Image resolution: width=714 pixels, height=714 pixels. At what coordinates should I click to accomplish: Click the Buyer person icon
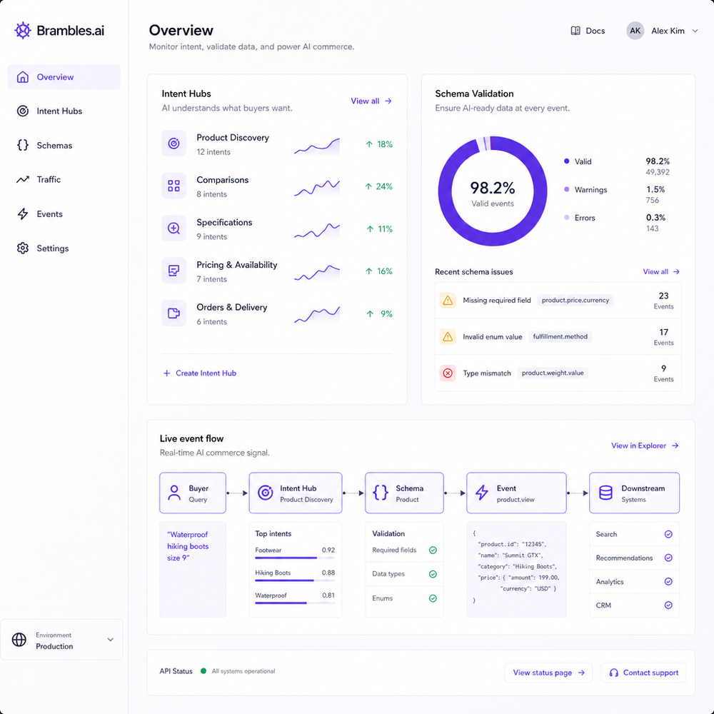coord(174,493)
